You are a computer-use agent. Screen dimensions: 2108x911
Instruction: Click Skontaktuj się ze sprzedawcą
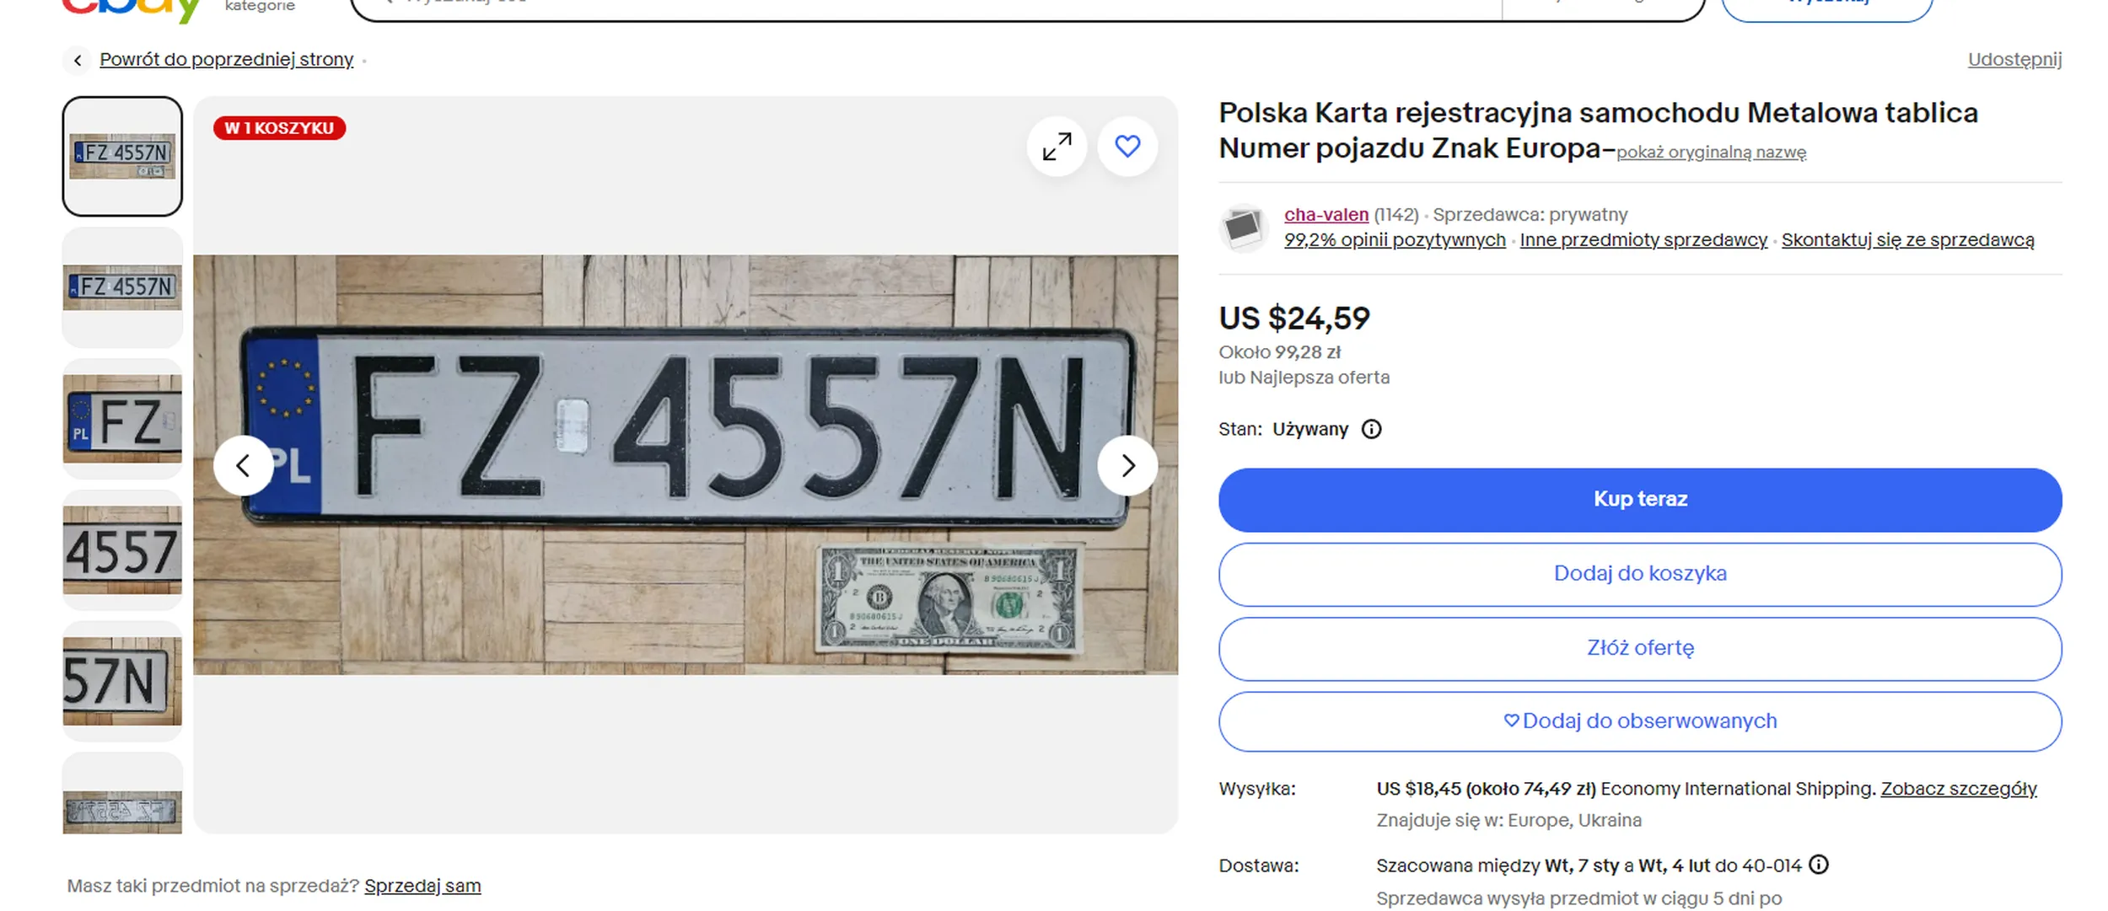point(1916,240)
